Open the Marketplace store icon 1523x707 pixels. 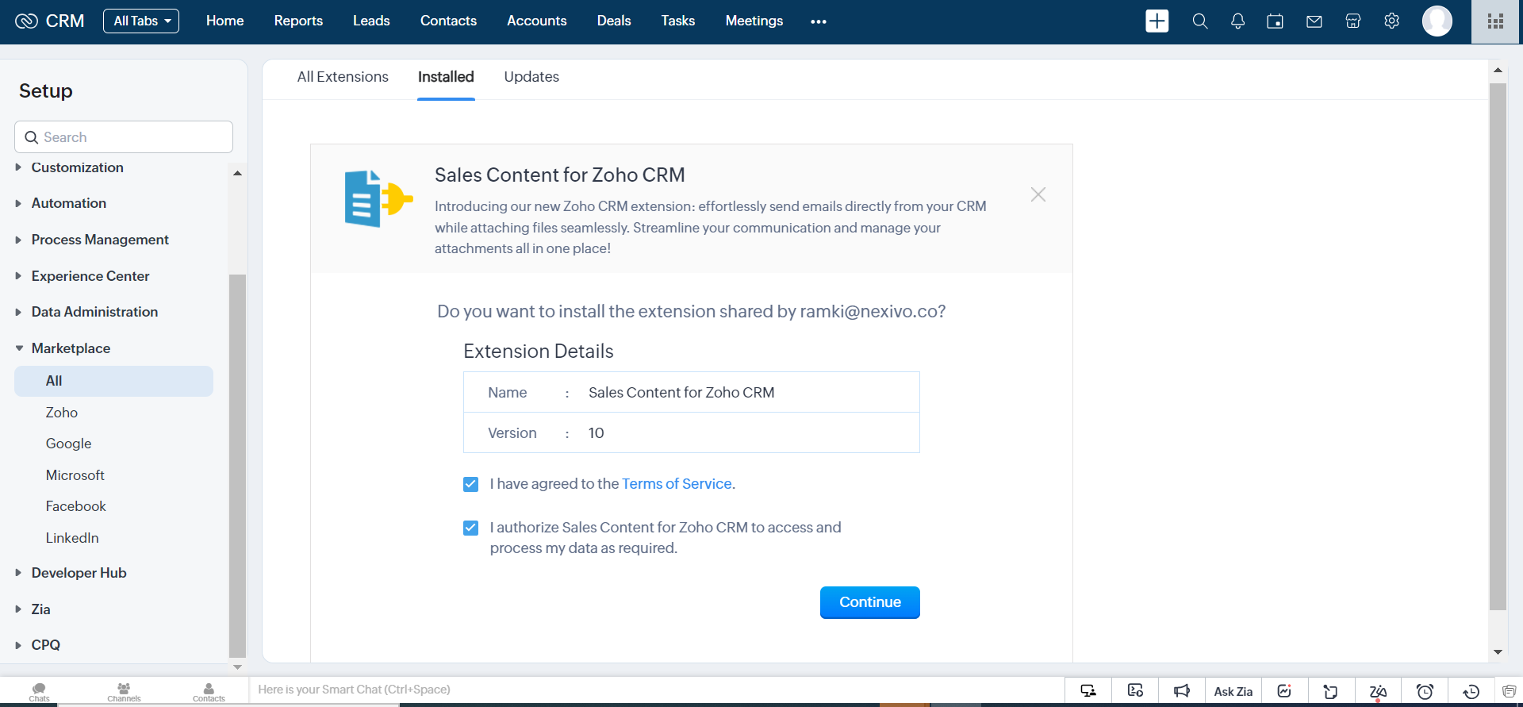[1353, 21]
